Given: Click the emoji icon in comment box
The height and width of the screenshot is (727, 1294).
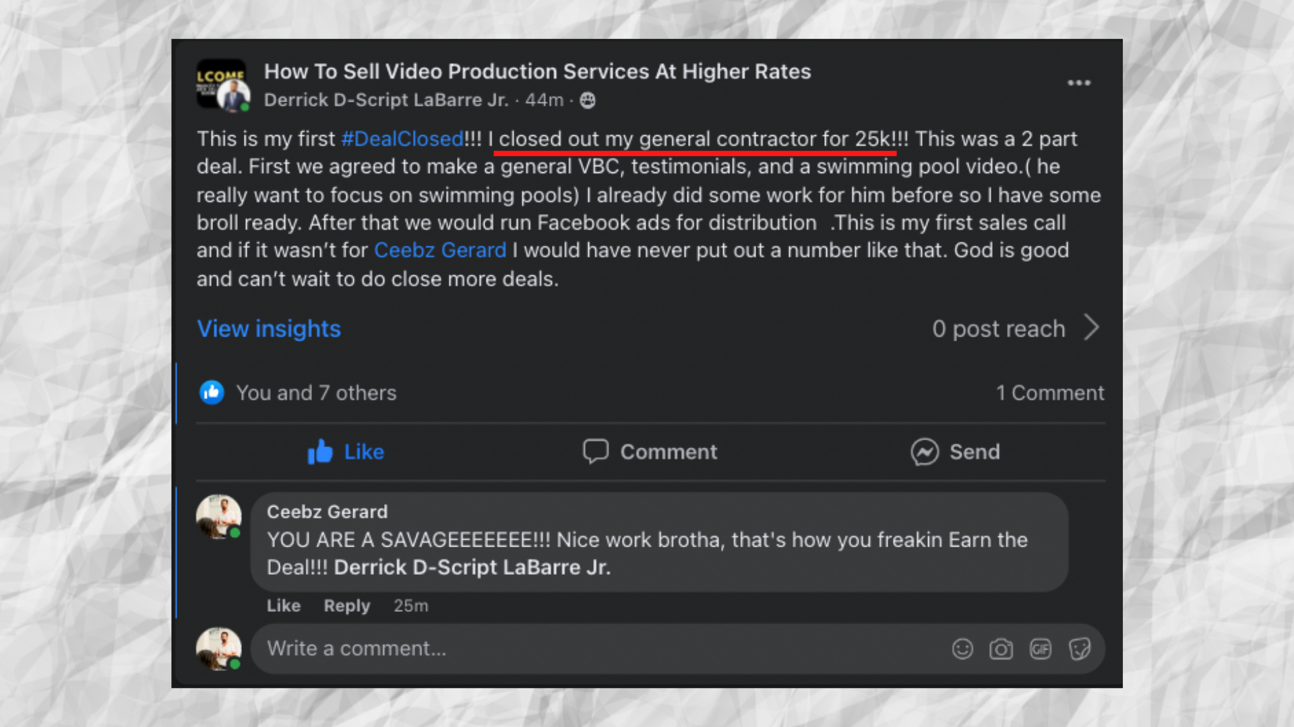Looking at the screenshot, I should pyautogui.click(x=962, y=649).
